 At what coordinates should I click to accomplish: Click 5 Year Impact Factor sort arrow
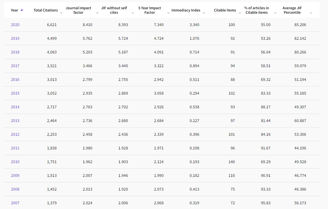[x=168, y=13]
